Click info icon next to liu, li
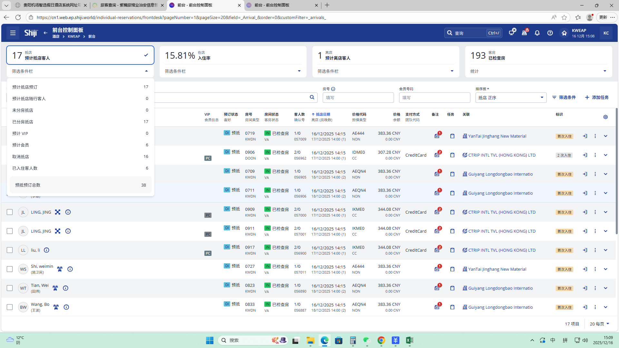 tap(46, 250)
